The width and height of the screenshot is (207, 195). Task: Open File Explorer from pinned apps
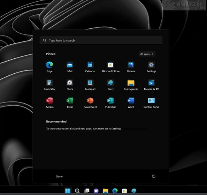(x=131, y=83)
